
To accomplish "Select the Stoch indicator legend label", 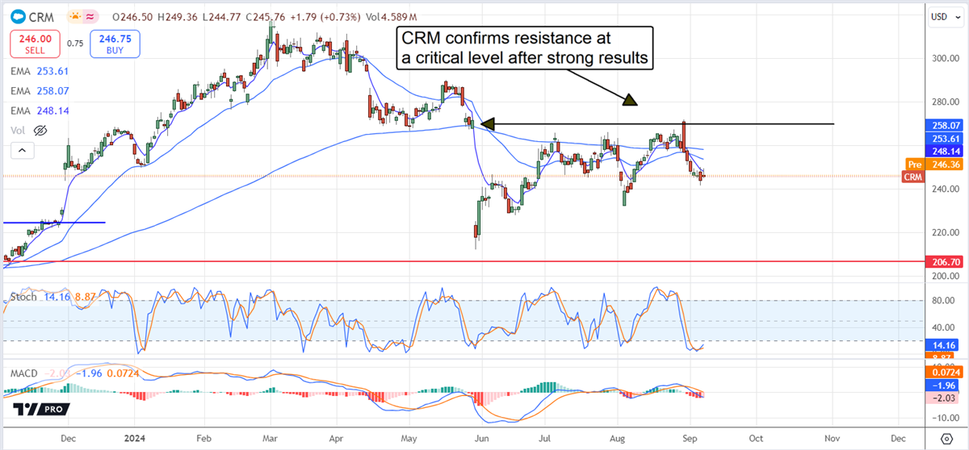I will 22,297.
